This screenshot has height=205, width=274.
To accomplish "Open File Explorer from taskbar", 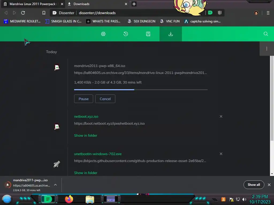I will (x=90, y=199).
